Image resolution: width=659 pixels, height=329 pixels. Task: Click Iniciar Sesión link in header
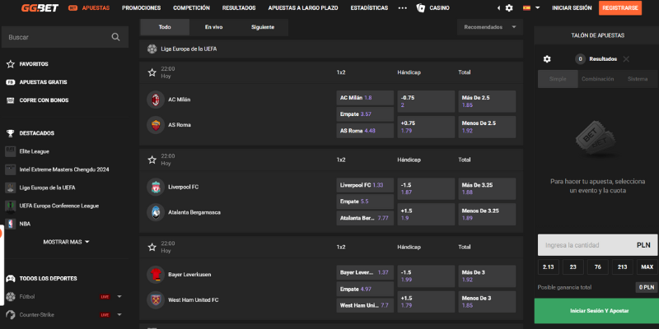[x=572, y=8]
